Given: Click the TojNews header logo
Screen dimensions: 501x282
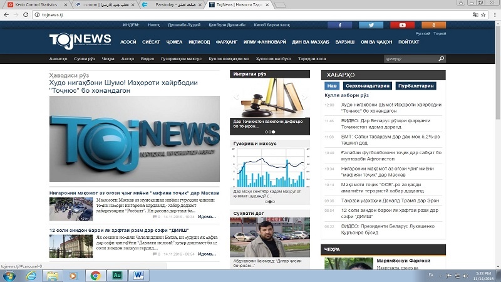Looking at the screenshot, I should (80, 41).
